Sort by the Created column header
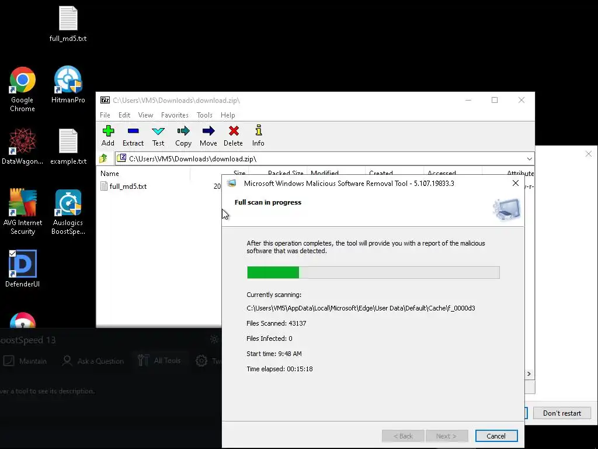598x449 pixels. coord(381,172)
